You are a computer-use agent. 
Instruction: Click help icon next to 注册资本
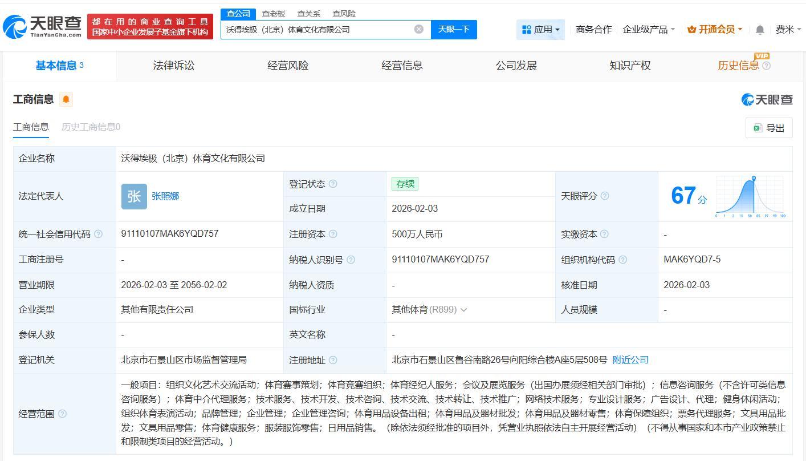333,234
